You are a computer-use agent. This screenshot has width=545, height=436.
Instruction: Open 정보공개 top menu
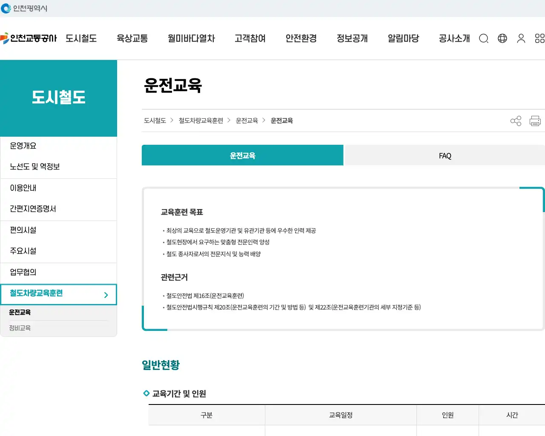point(353,38)
